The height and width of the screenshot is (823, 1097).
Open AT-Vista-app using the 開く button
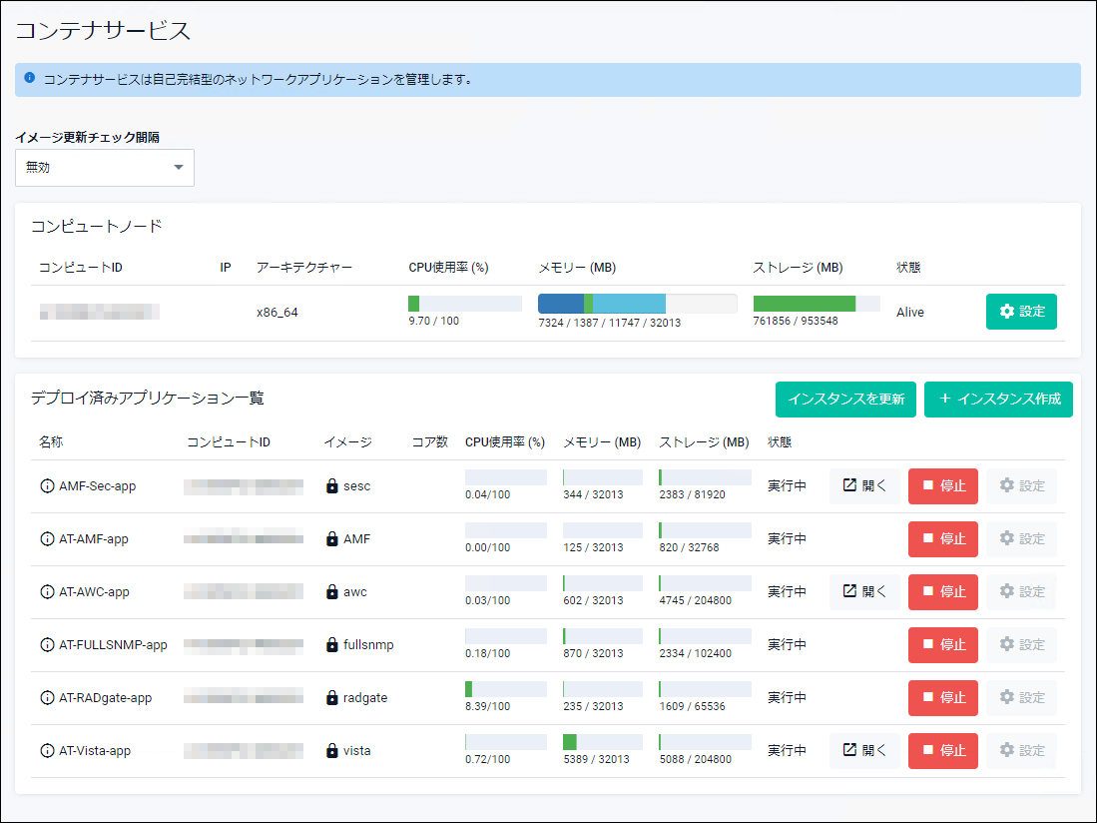click(864, 751)
